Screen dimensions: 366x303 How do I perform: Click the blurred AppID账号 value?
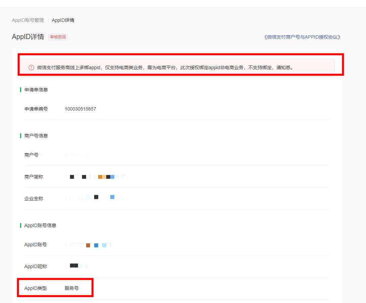tap(88, 245)
